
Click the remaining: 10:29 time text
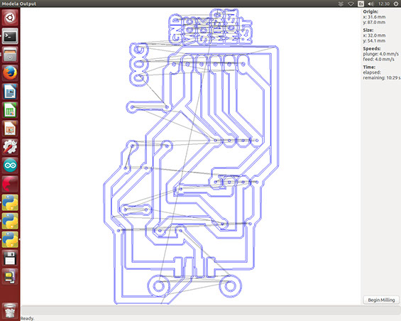[x=382, y=78]
